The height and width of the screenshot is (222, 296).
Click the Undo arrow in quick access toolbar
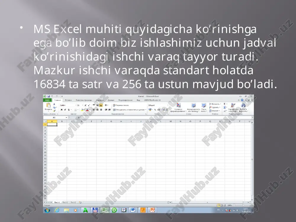pos(52,96)
